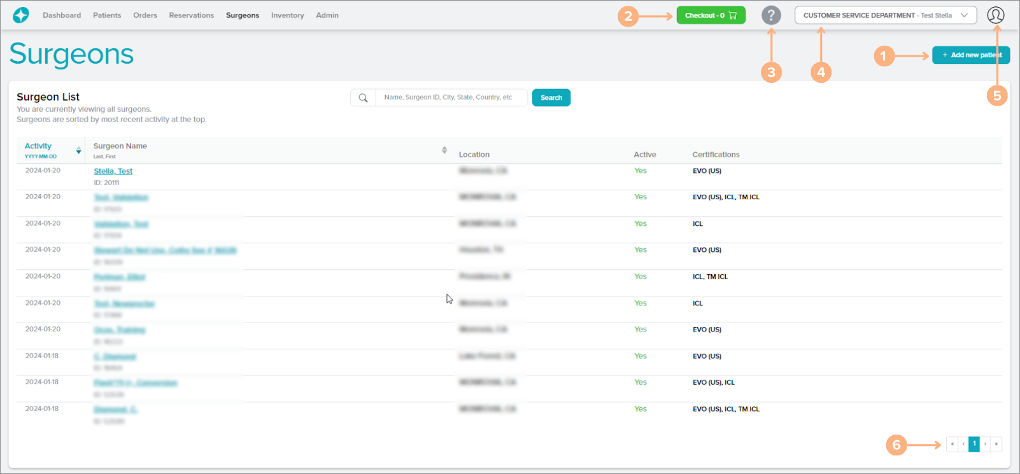The image size is (1020, 474).
Task: Click the magnifying glass search icon
Action: tap(363, 98)
